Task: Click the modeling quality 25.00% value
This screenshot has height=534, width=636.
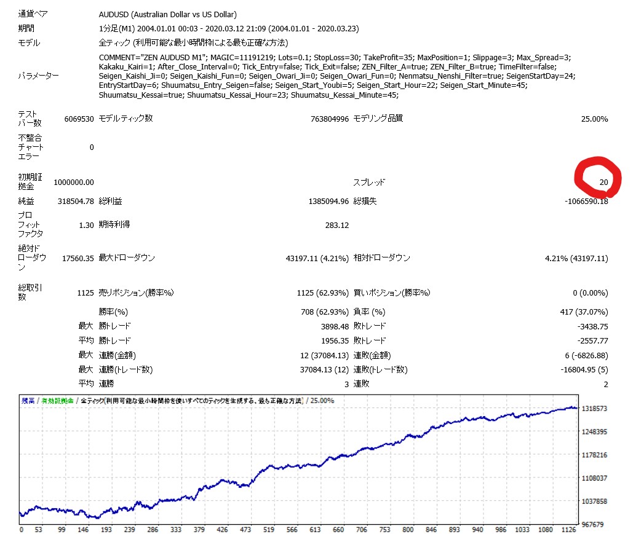Action: point(594,119)
